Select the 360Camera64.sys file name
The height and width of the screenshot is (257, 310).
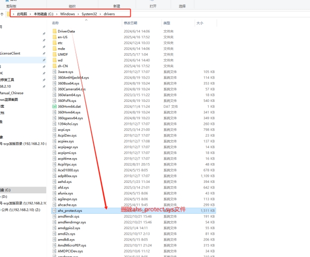coord(72,89)
